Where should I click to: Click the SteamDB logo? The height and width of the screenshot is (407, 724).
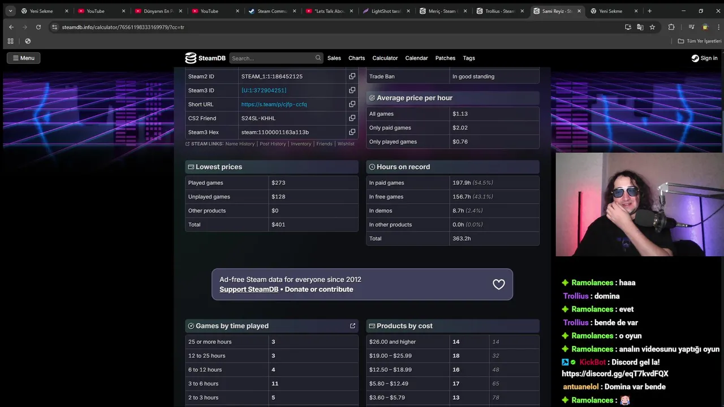pos(205,58)
